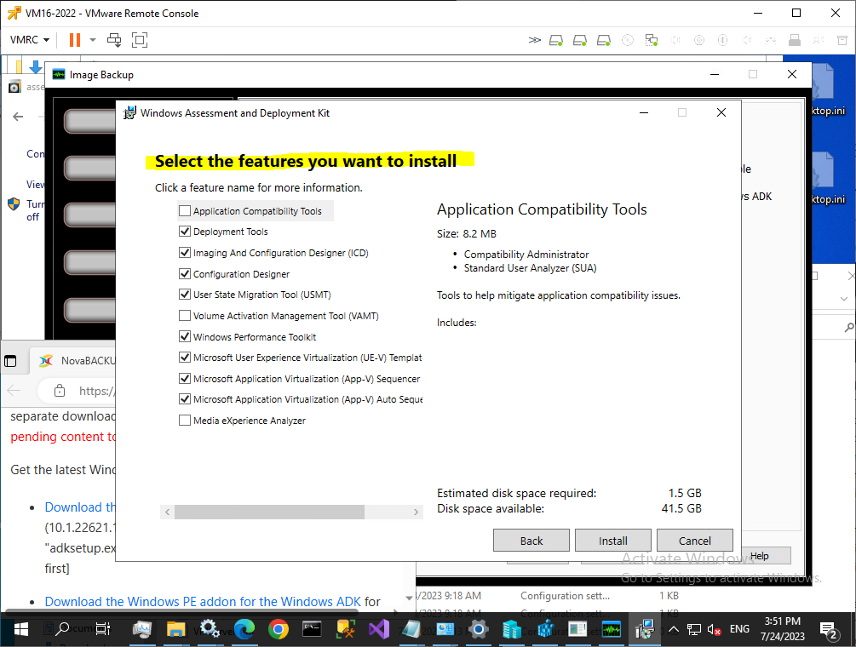856x647 pixels.
Task: Open the Send Ctrl+Alt+Del icon in VMRC
Action: tap(114, 40)
